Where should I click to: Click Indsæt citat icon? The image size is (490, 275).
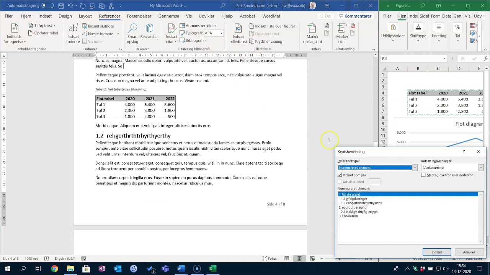pos(171,34)
